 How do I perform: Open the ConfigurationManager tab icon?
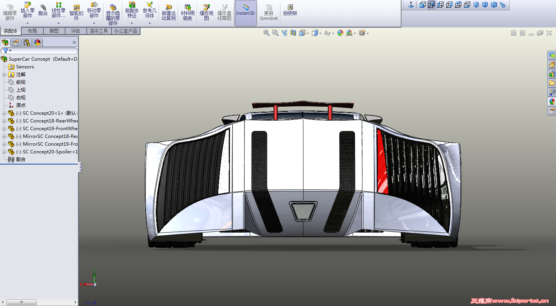click(26, 42)
